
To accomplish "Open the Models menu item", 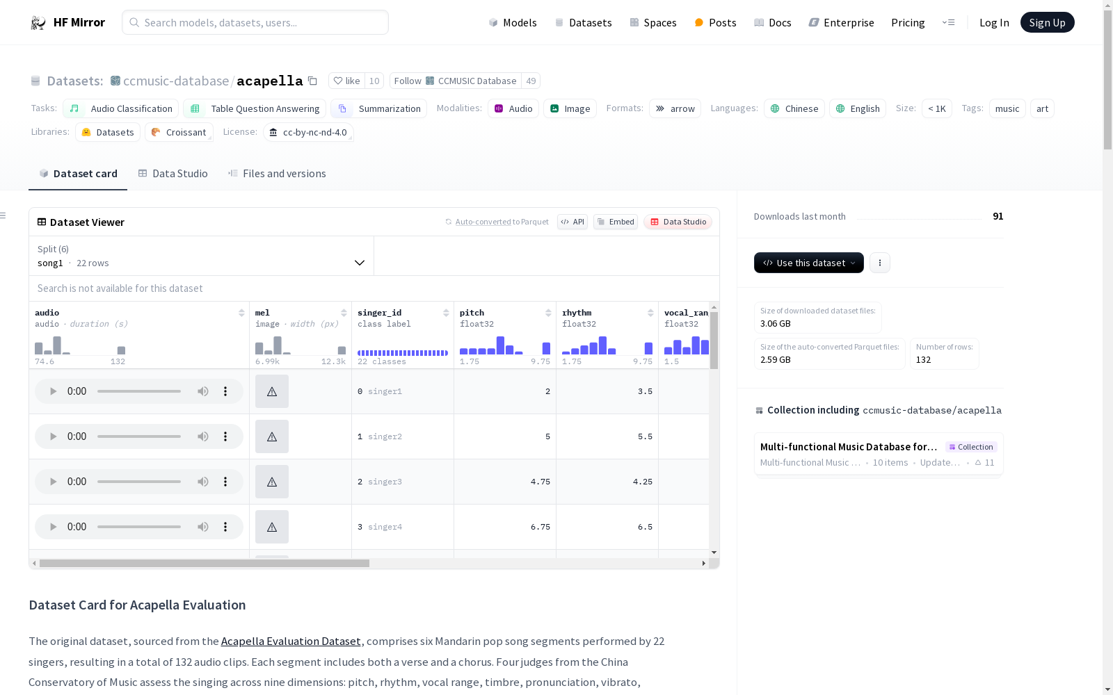I will [x=513, y=22].
